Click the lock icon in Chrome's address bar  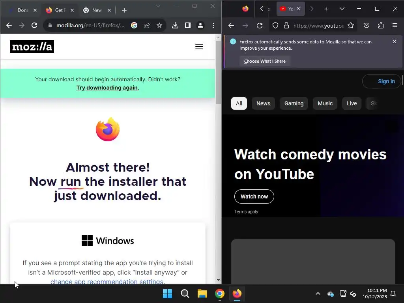[50, 25]
